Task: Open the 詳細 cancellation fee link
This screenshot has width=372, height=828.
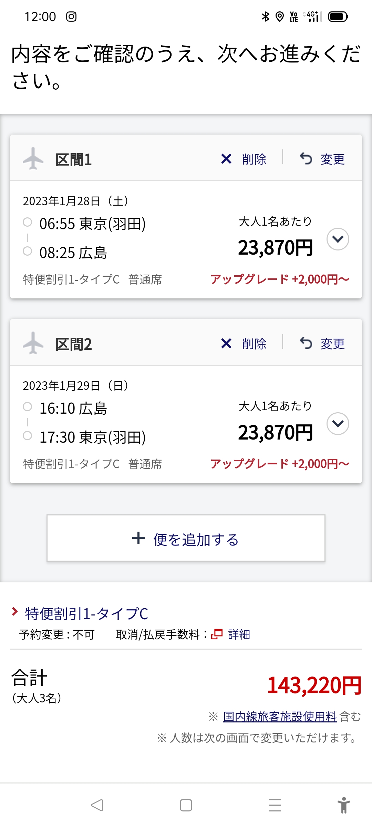Action: pyautogui.click(x=239, y=634)
